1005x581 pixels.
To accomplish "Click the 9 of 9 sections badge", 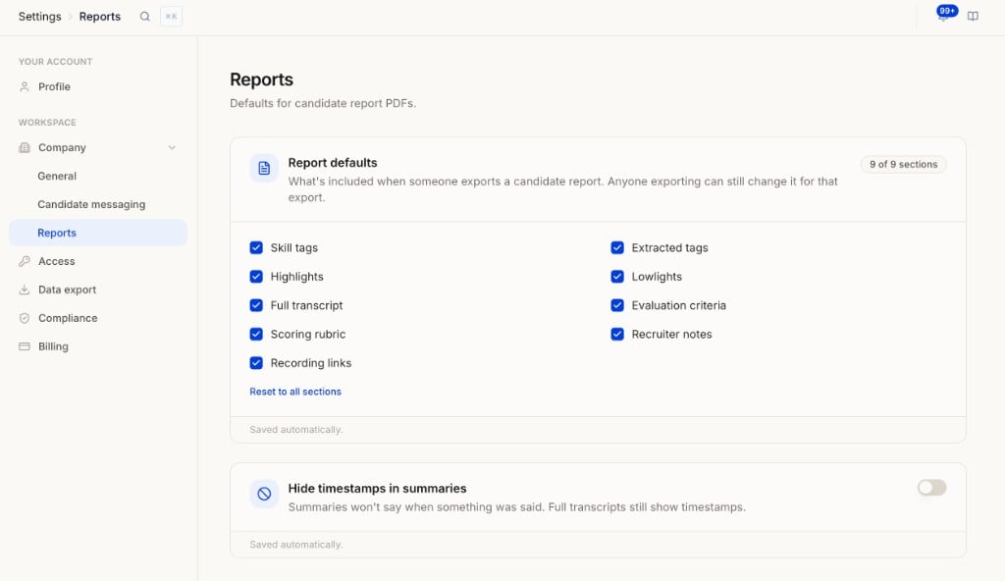I will click(903, 164).
